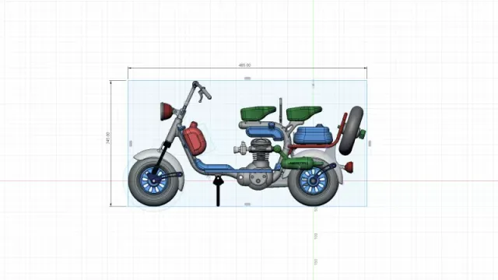
Task: Select the black kickstand under the frame
Action: (x=218, y=190)
